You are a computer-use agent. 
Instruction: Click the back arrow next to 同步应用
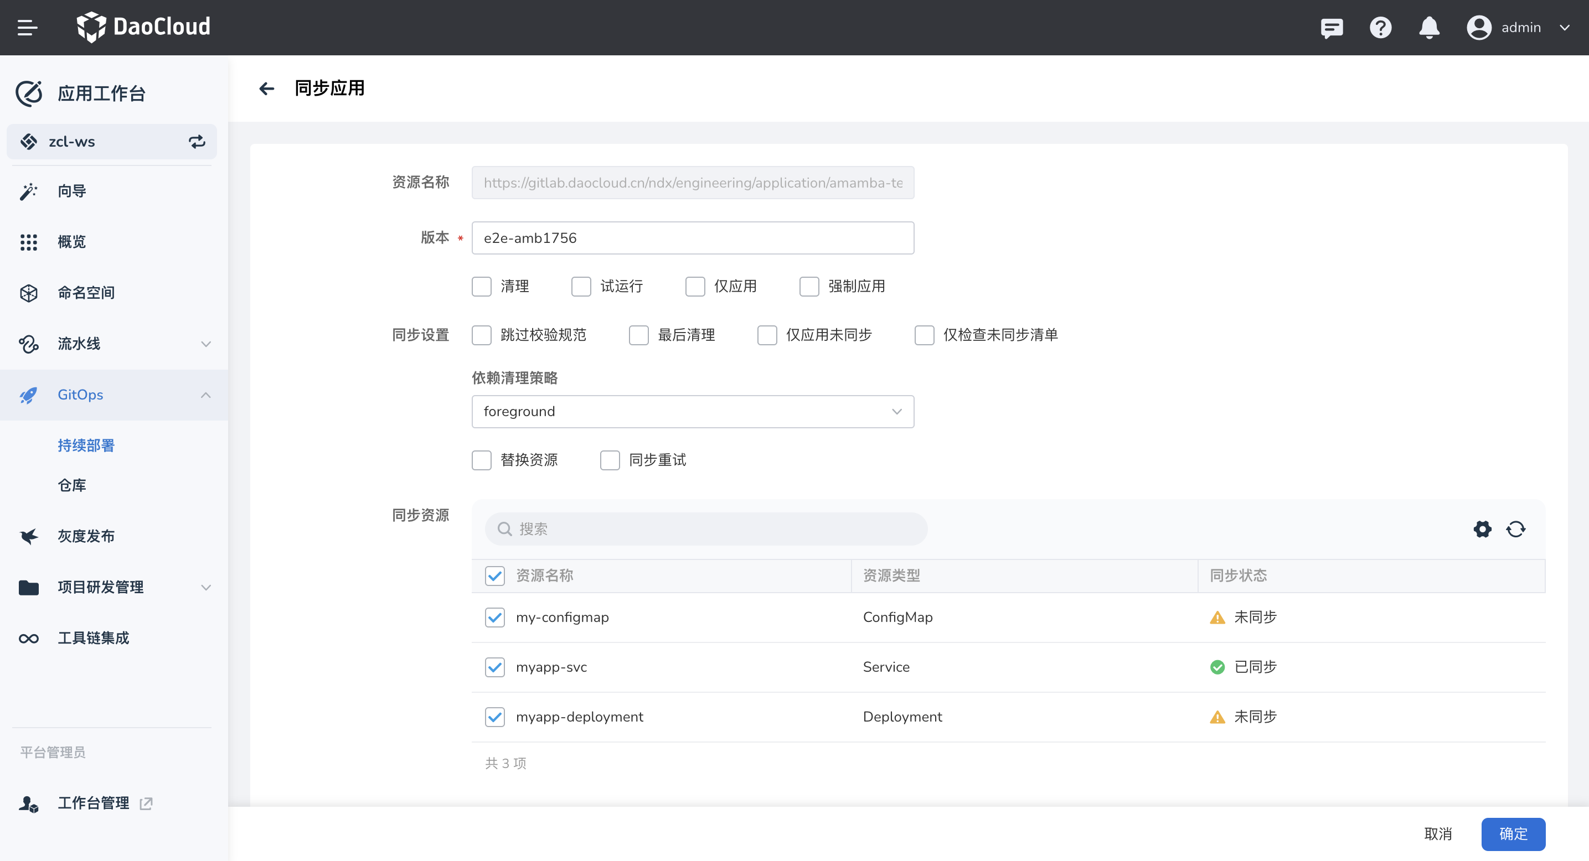pos(266,89)
